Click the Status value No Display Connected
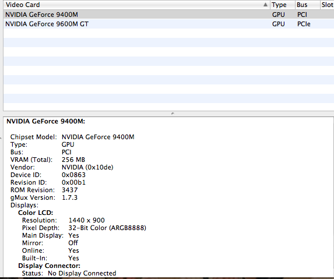The height and width of the screenshot is (279, 334). [82, 273]
